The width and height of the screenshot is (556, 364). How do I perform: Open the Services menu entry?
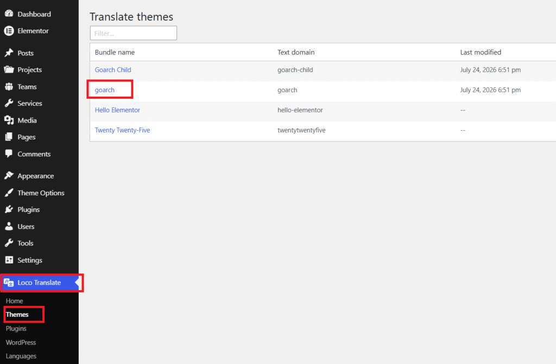30,104
